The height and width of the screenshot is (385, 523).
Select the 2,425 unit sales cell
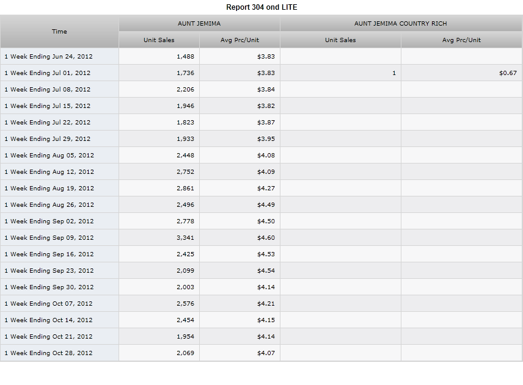[x=159, y=254]
